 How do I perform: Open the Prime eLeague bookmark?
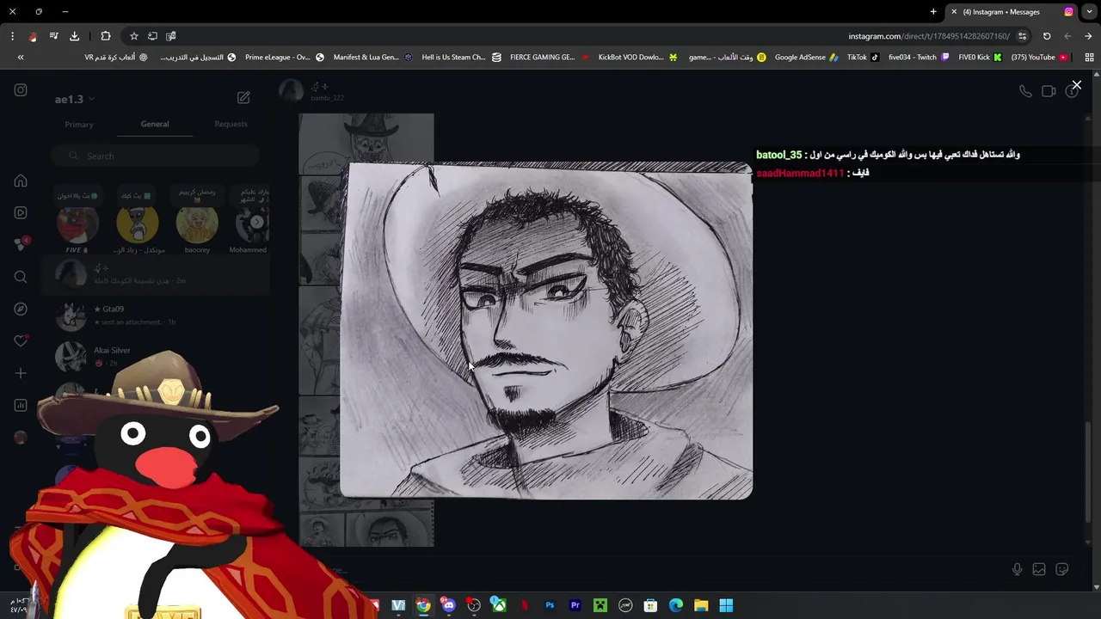click(285, 58)
